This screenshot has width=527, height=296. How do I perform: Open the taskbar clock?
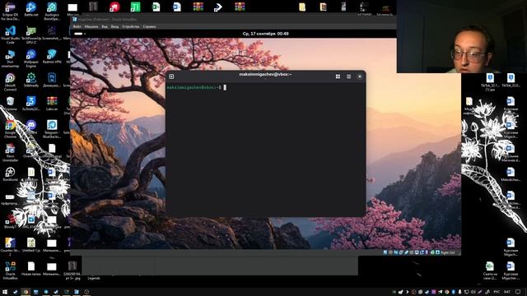[x=507, y=292]
